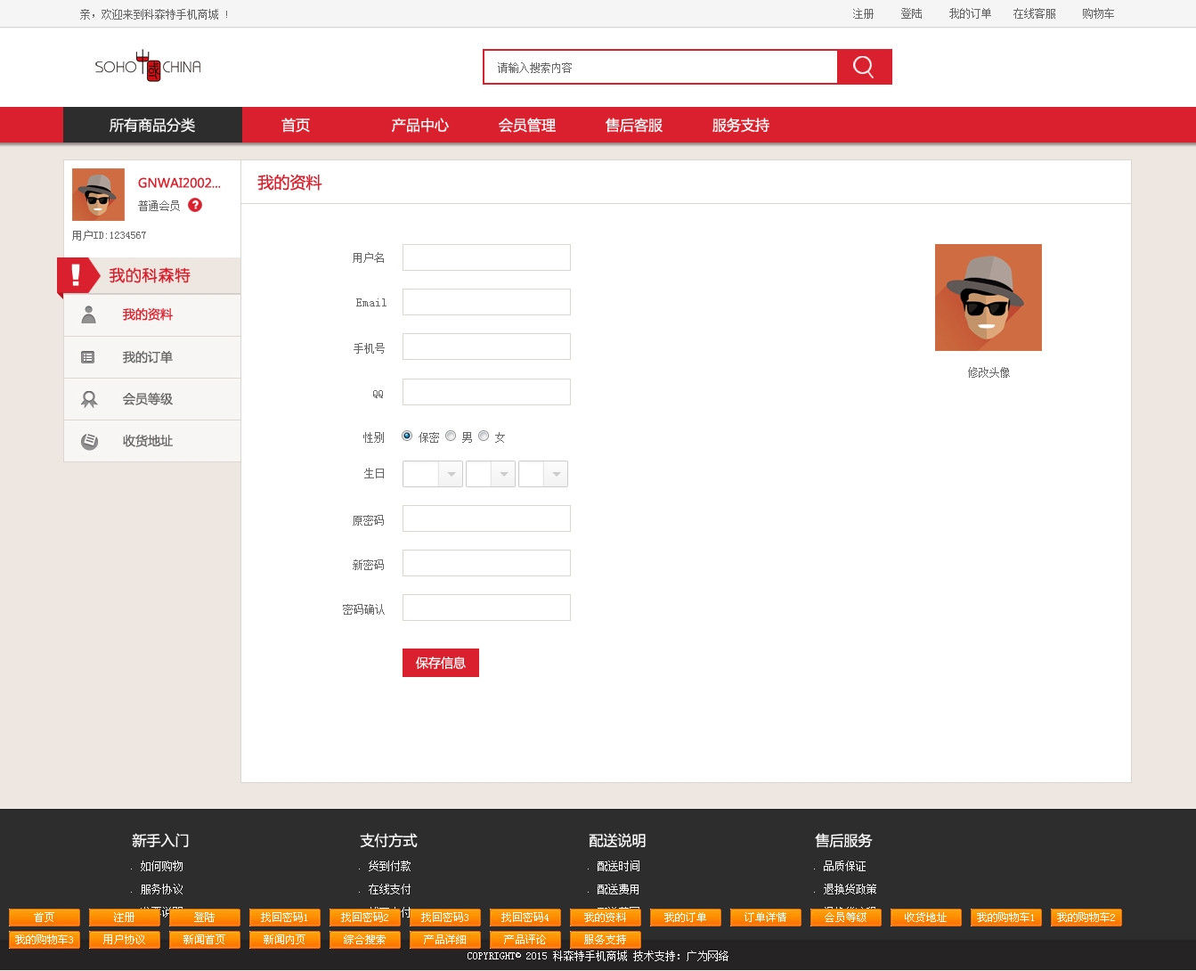Click 品质保证 footer link
The height and width of the screenshot is (971, 1196).
point(844,866)
